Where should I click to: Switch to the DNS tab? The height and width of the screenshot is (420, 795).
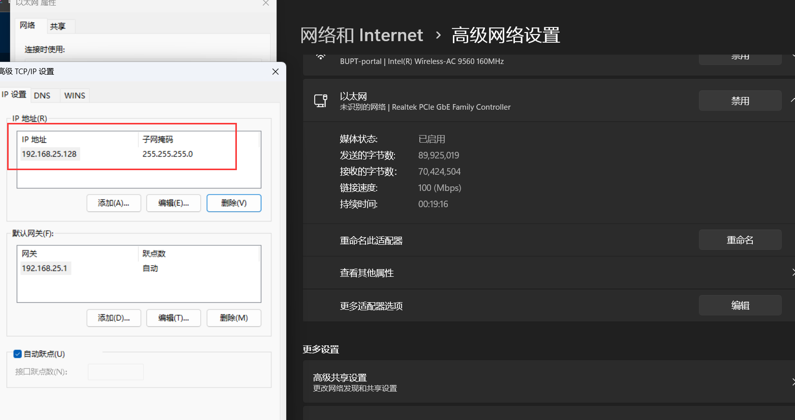[x=42, y=95]
